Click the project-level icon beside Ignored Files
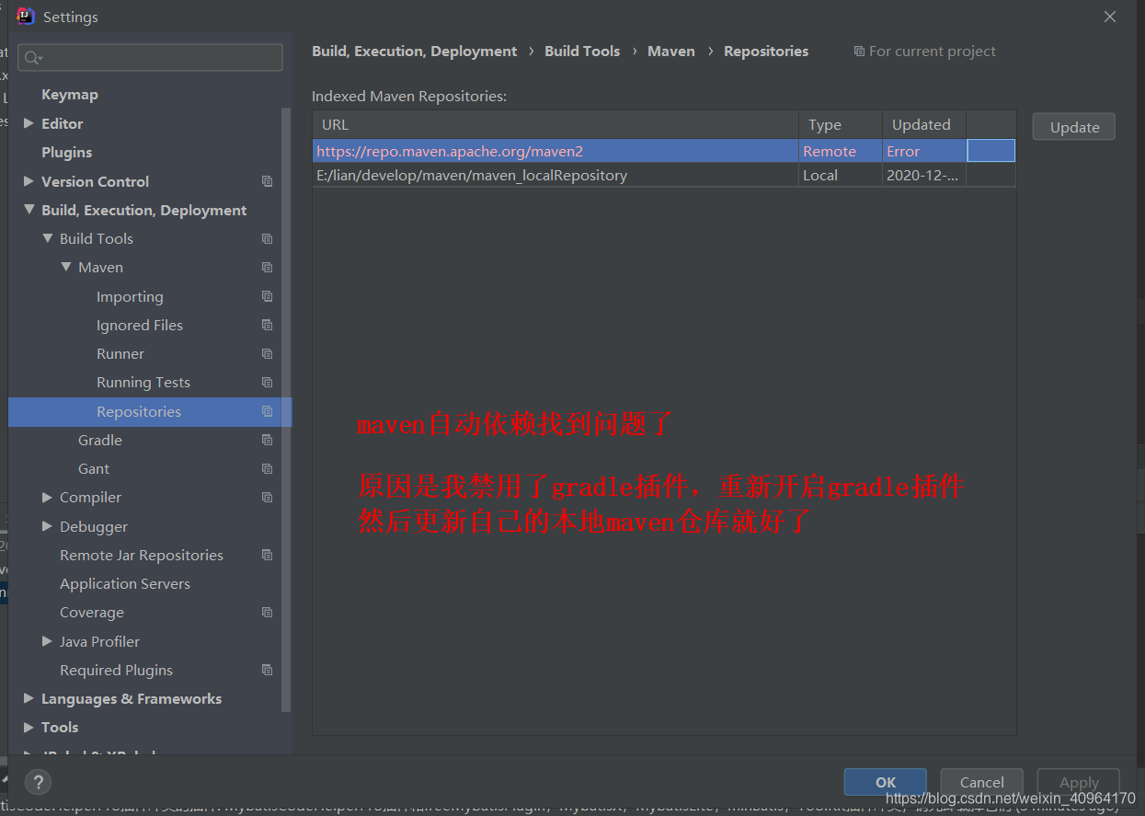1145x816 pixels. pyautogui.click(x=267, y=325)
